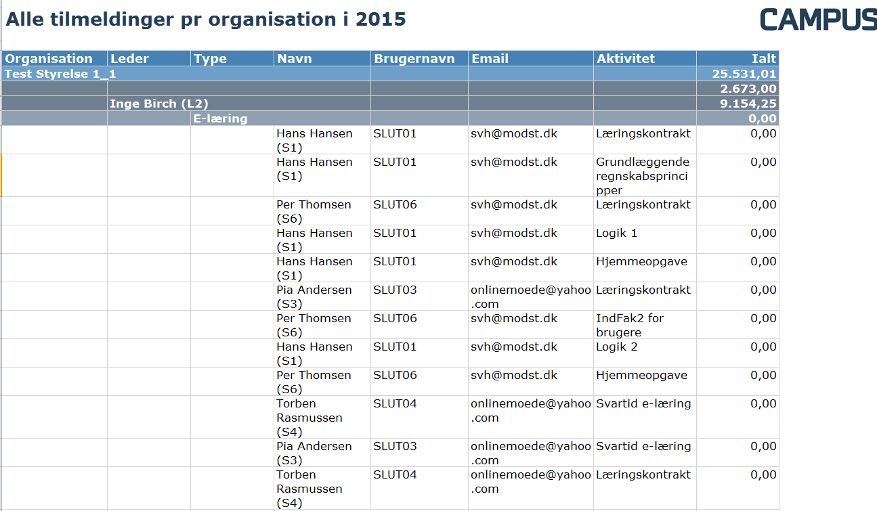
Task: Select the Inge Birch (L2) leader row
Action: (x=391, y=104)
